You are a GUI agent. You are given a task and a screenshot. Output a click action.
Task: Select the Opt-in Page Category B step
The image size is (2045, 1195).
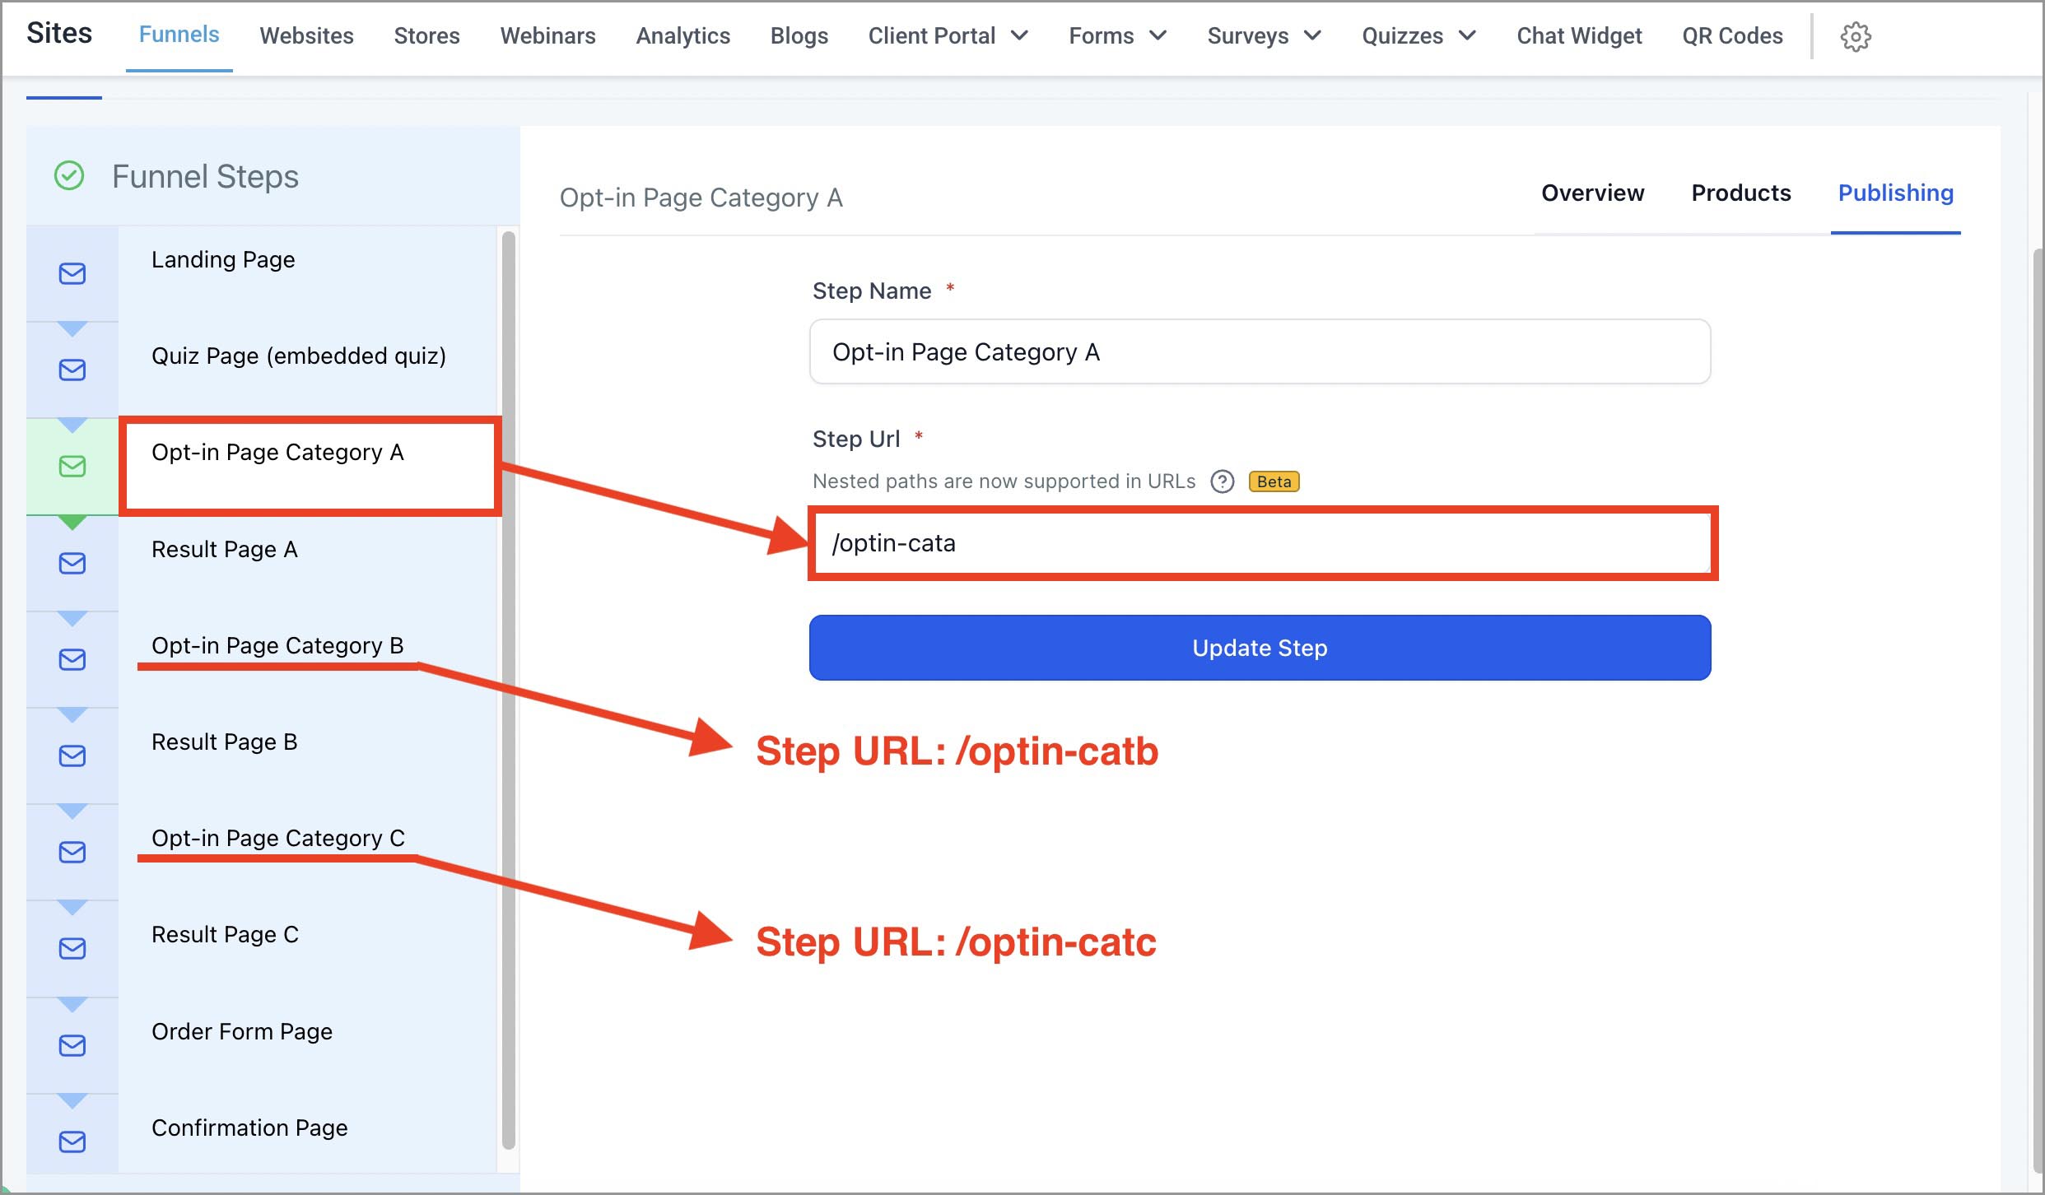277,645
